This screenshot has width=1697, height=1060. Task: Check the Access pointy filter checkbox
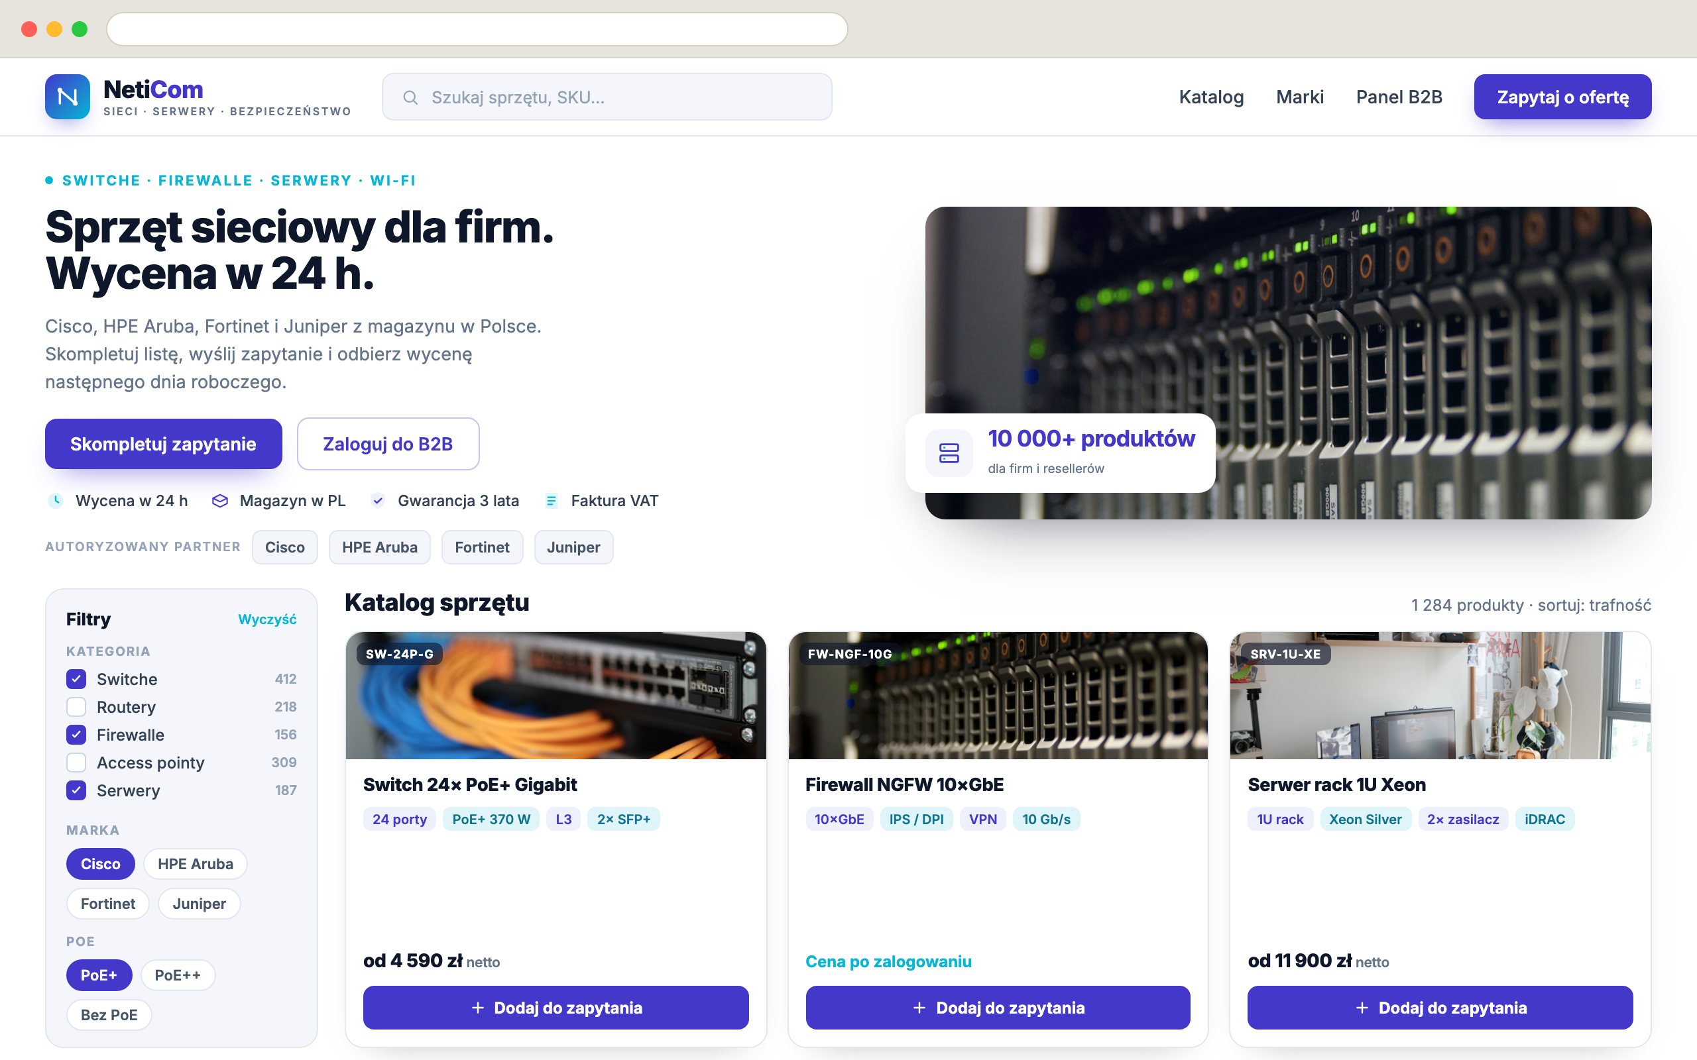coord(76,762)
